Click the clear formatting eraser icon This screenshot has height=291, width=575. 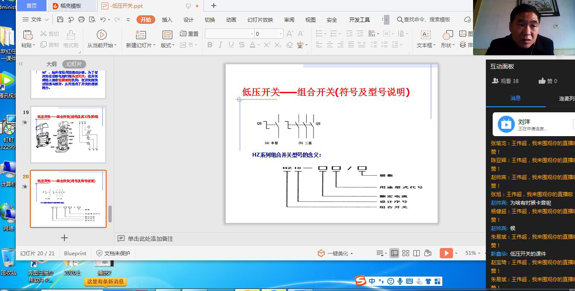(x=290, y=45)
